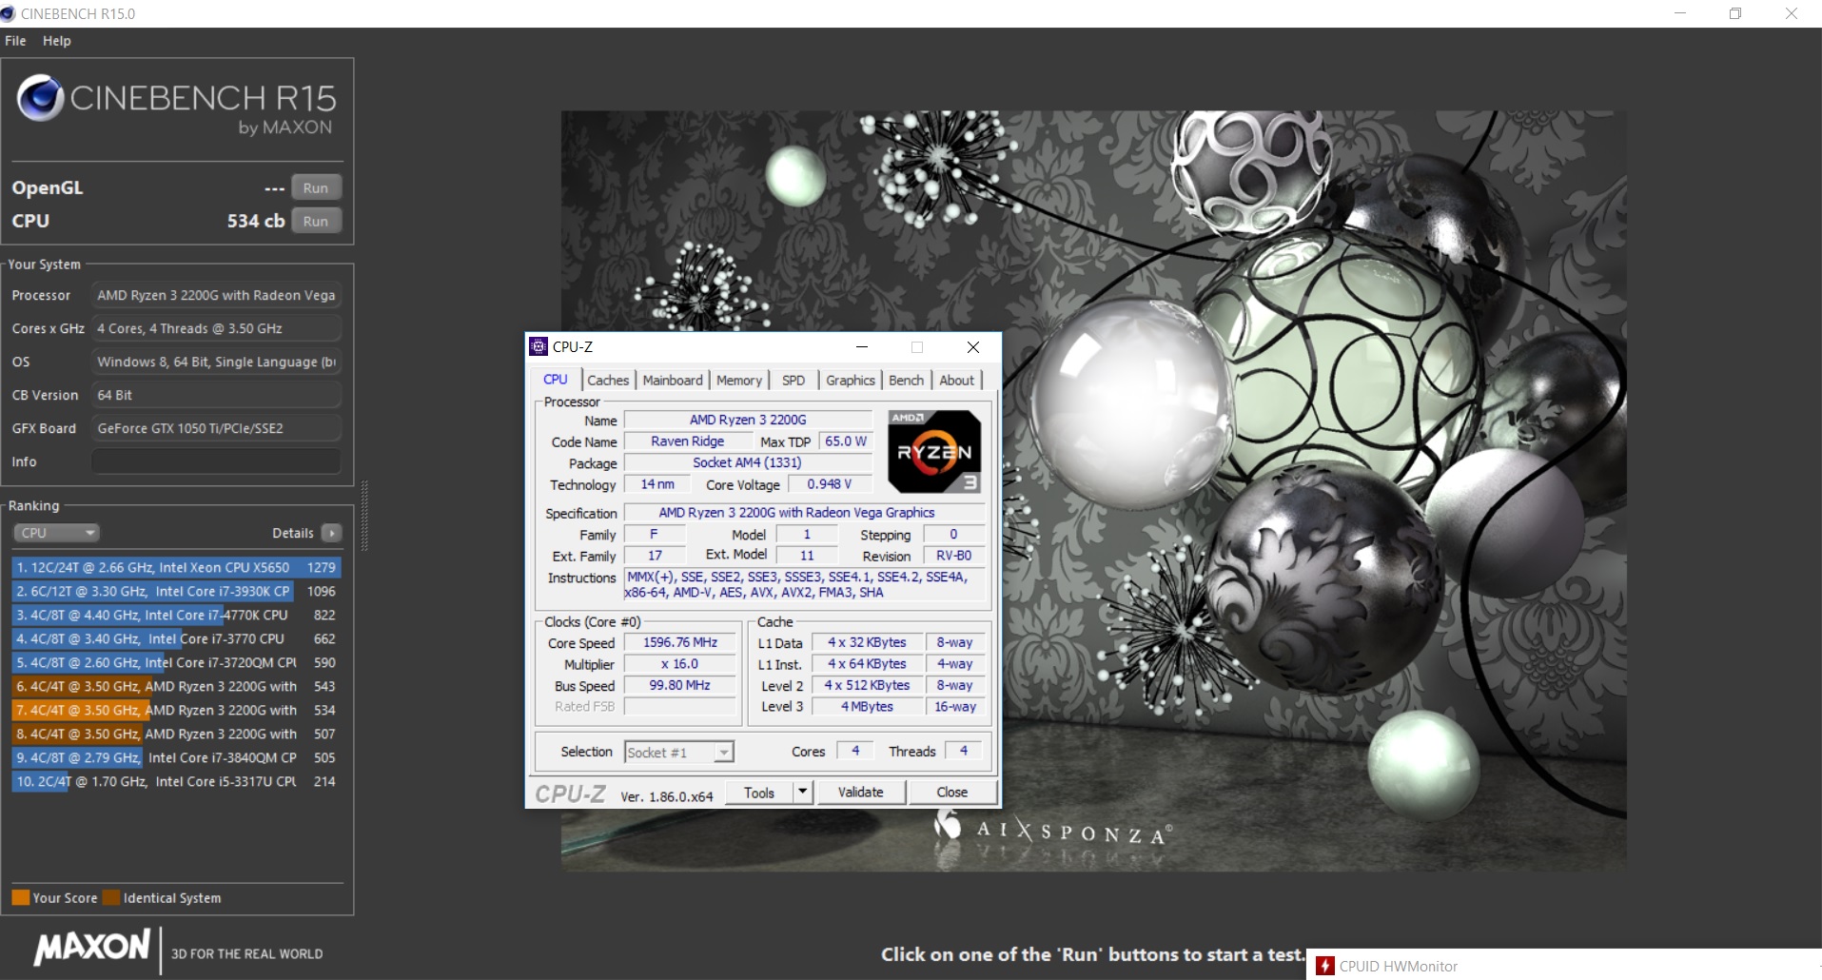Select ranking entry Intel Xeon CPU X5650

[x=176, y=567]
